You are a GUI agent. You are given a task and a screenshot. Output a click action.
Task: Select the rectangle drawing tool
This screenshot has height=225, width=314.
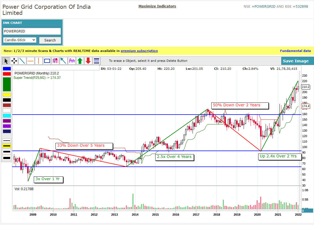[47, 61]
